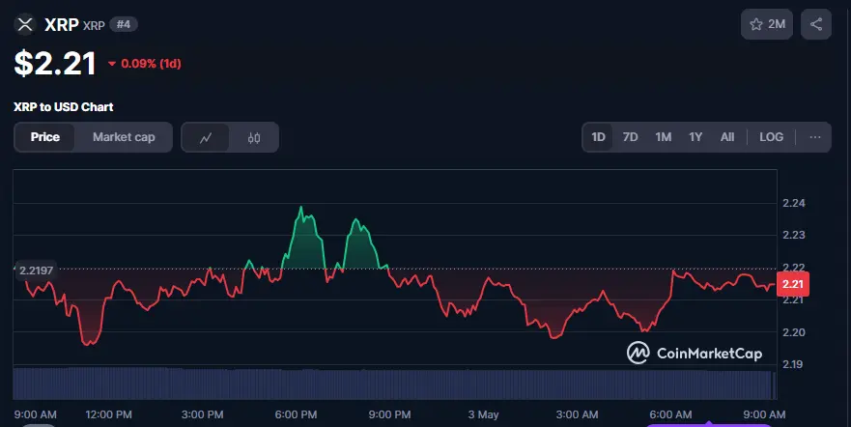The image size is (851, 427).
Task: Toggle the LOG scale option
Action: point(771,137)
